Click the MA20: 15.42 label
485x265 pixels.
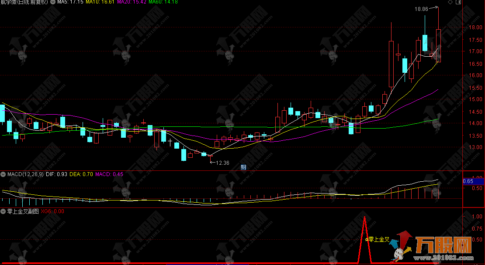(131, 2)
